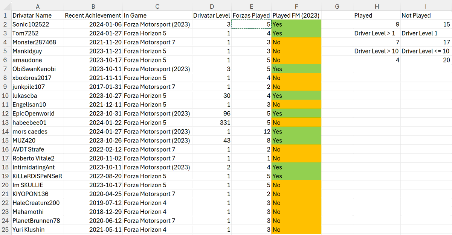Select the 'EpicOpenworld' cell

click(38, 114)
